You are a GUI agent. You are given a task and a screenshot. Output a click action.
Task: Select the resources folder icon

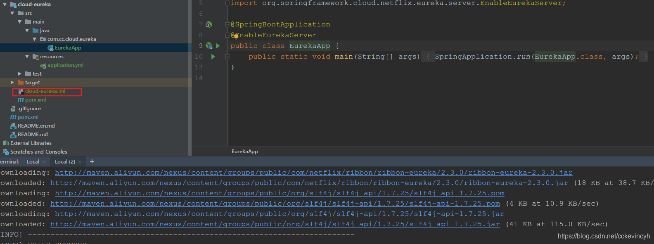click(36, 57)
